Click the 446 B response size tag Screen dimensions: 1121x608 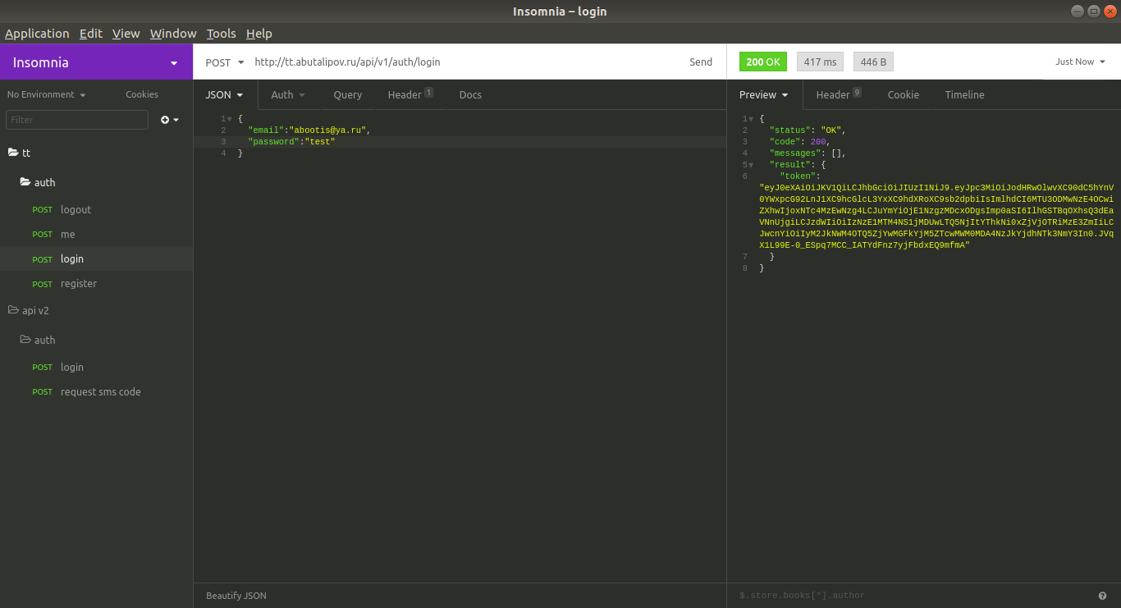click(873, 62)
